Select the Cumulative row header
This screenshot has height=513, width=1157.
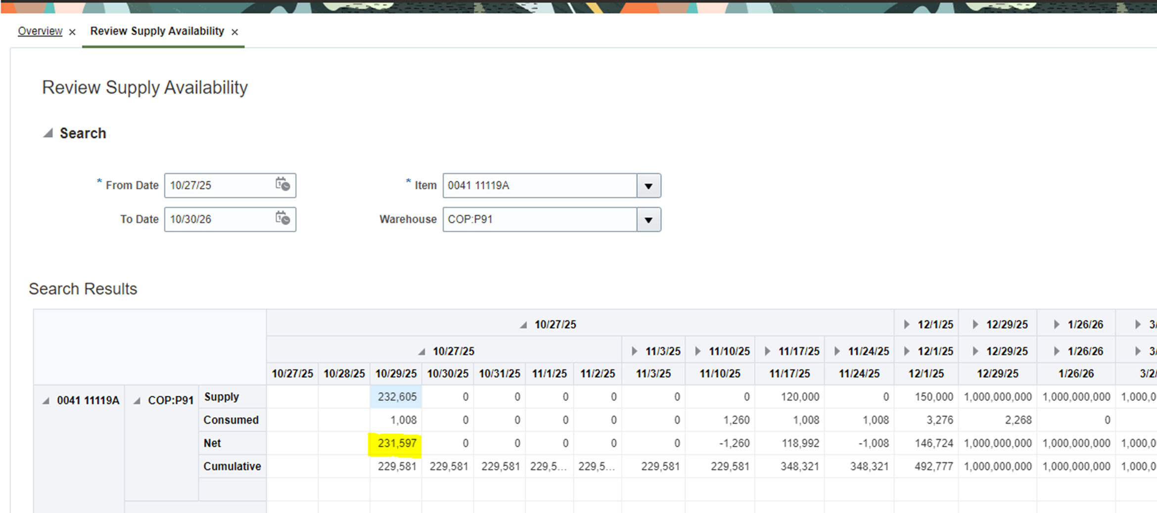tap(232, 467)
